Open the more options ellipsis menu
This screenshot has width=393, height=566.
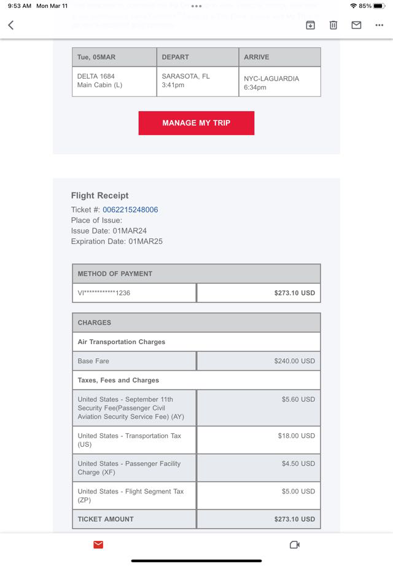(x=379, y=25)
